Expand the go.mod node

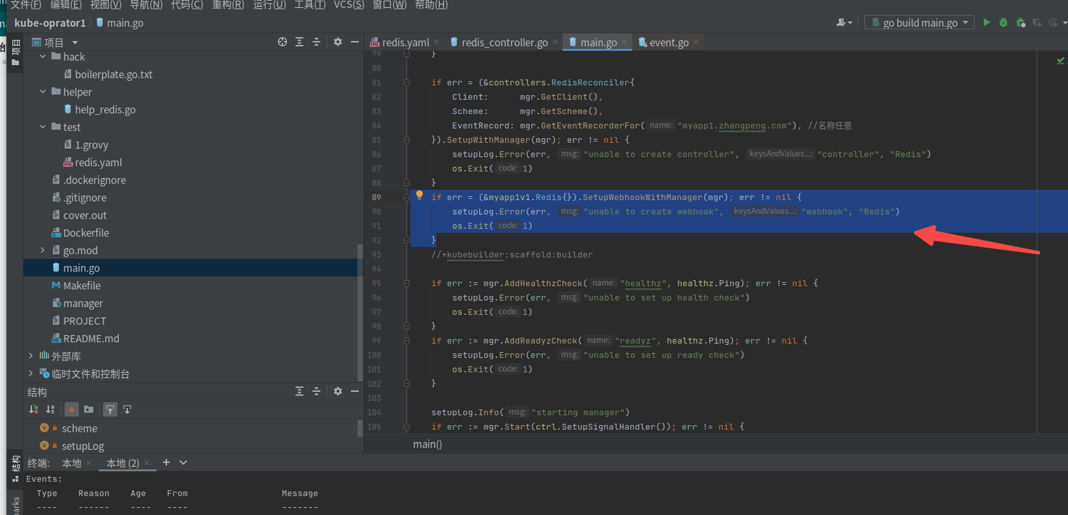click(42, 250)
